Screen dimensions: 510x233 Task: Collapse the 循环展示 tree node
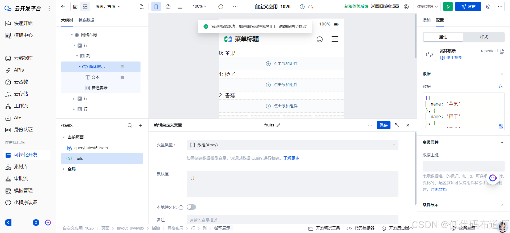(80, 67)
